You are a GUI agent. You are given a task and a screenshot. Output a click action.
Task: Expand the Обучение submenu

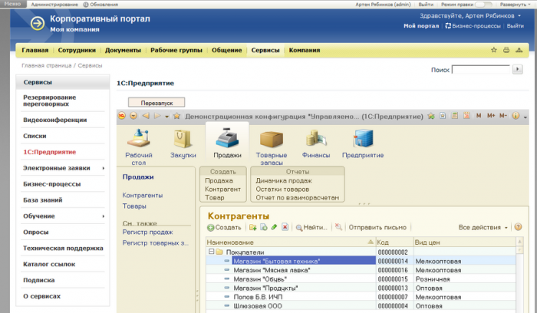(104, 216)
